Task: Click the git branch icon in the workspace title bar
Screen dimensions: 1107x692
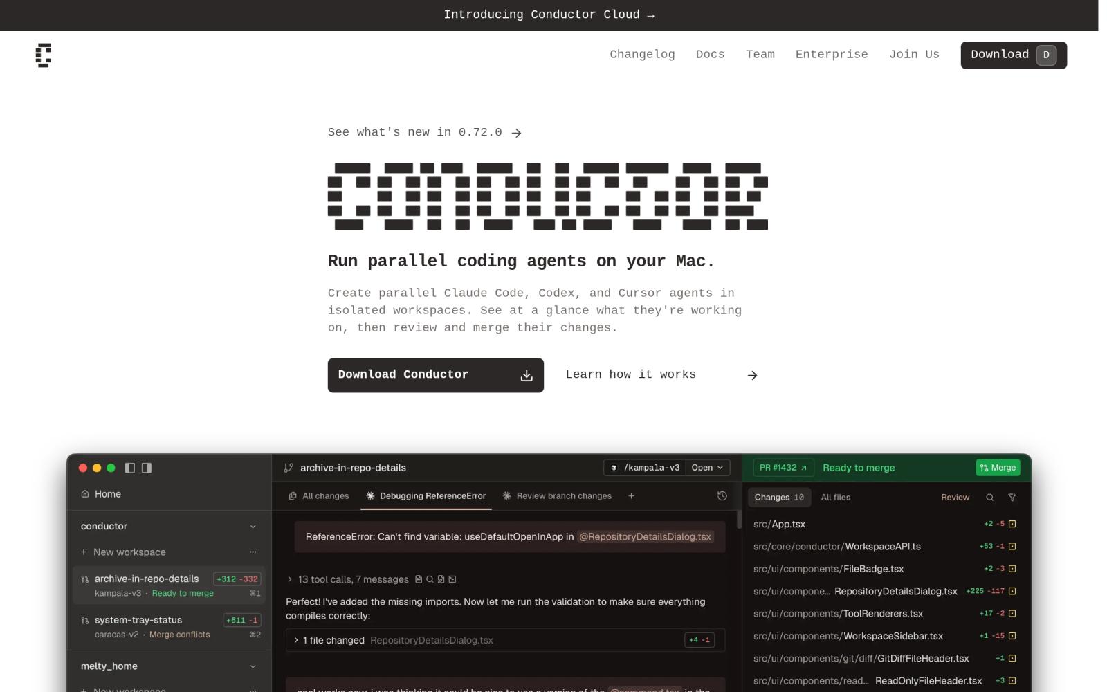Action: [x=289, y=468]
